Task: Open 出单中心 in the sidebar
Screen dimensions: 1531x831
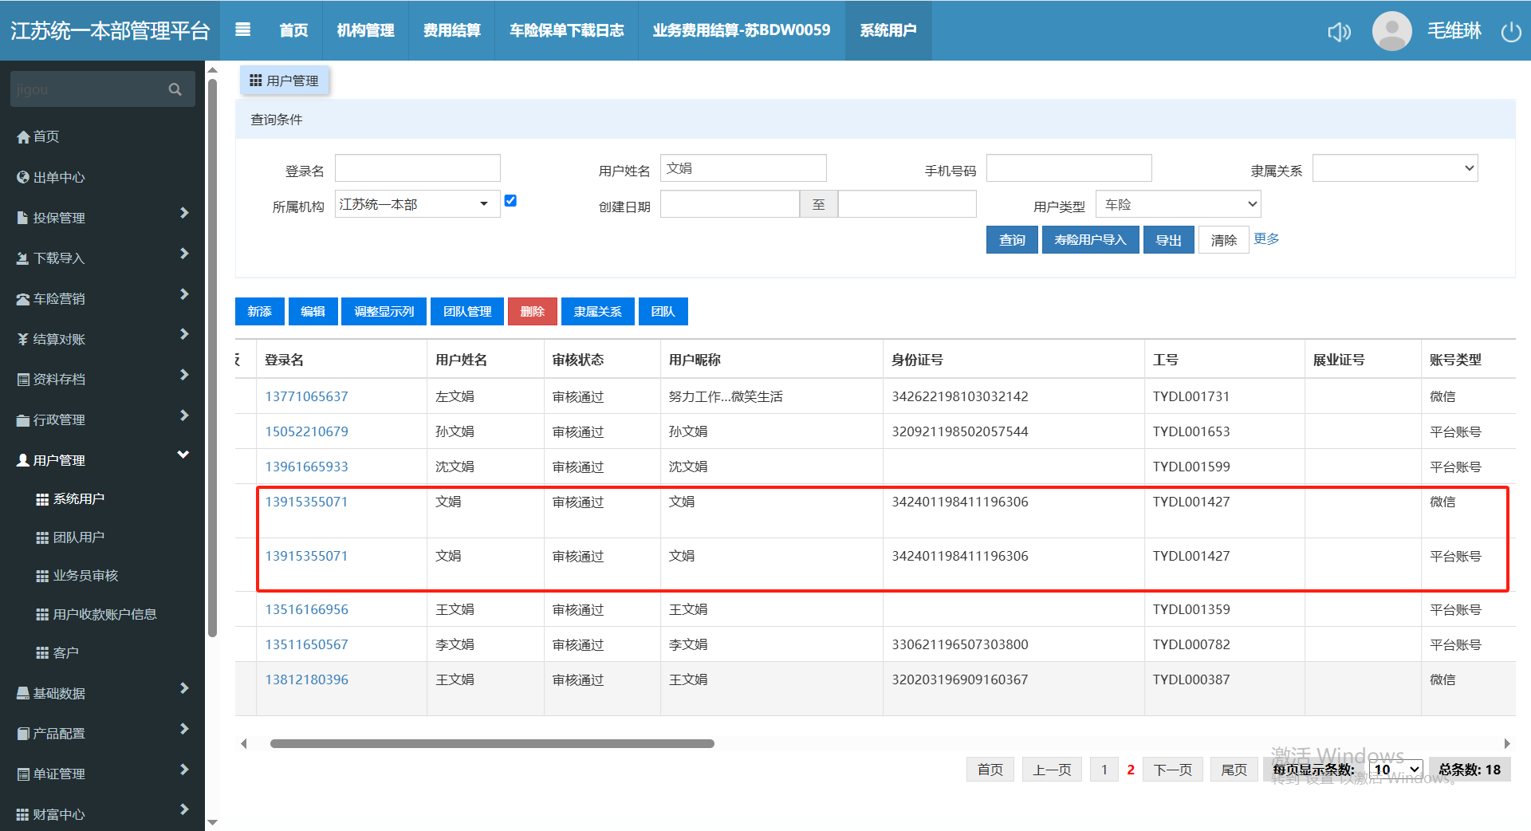Action: click(58, 177)
